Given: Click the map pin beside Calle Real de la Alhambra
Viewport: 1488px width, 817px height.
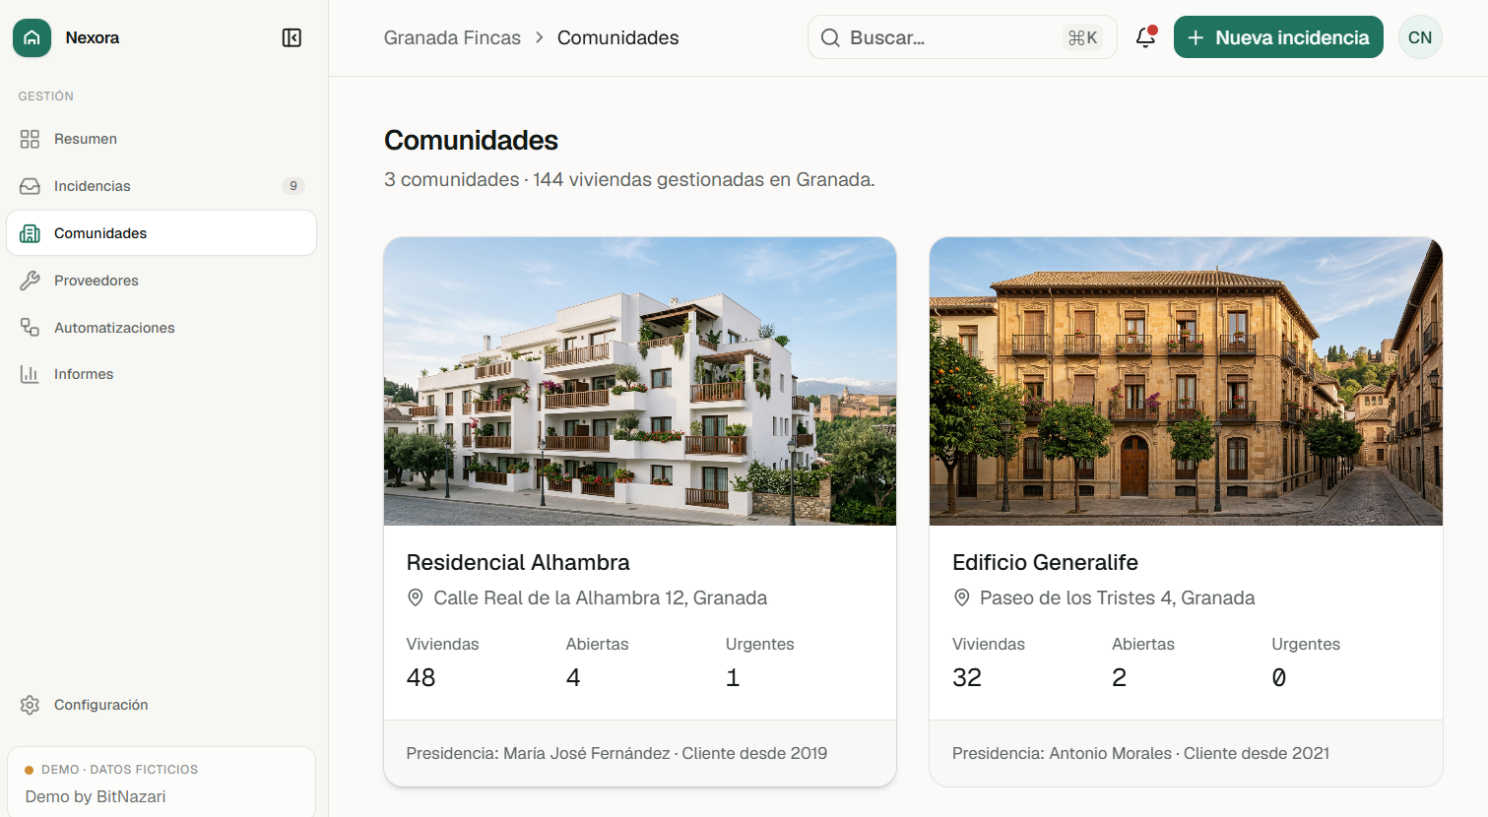Looking at the screenshot, I should (416, 597).
